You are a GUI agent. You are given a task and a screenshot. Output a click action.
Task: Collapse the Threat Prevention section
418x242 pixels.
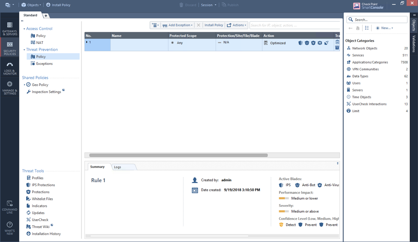click(24, 50)
